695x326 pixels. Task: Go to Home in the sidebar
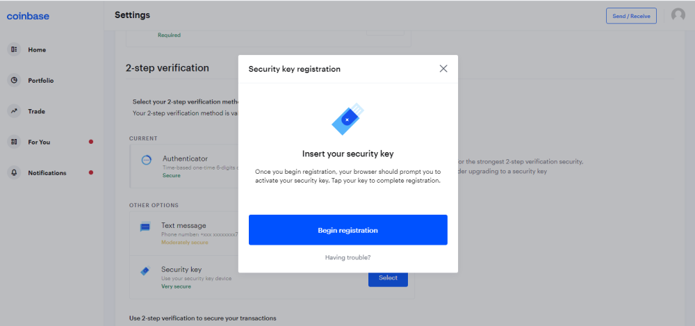coord(37,50)
